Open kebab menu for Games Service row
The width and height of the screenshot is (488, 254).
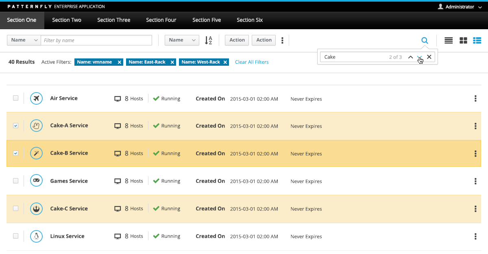[475, 181]
